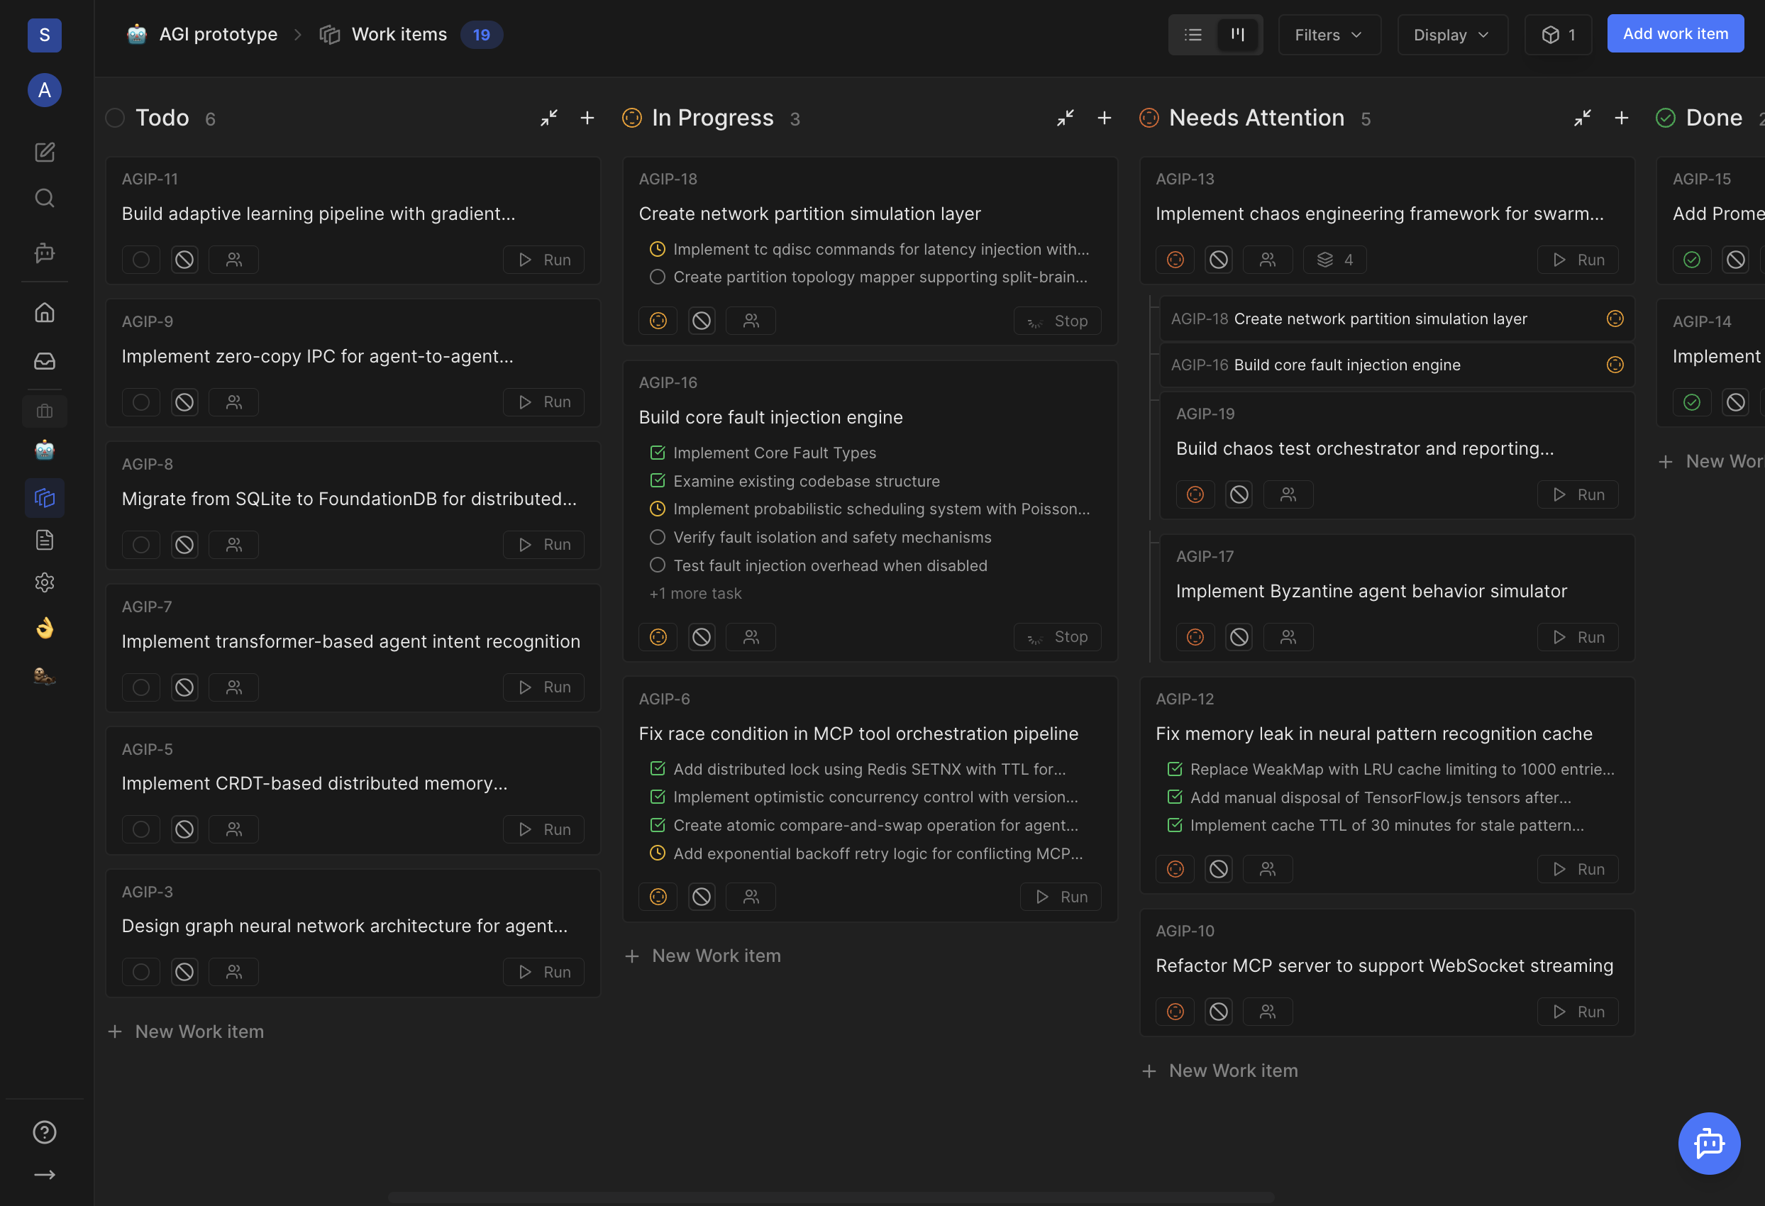Open help question mark icon
Viewport: 1765px width, 1206px height.
pos(45,1132)
